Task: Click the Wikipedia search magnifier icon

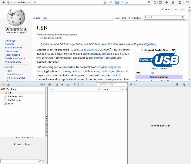Action: pos(183,17)
